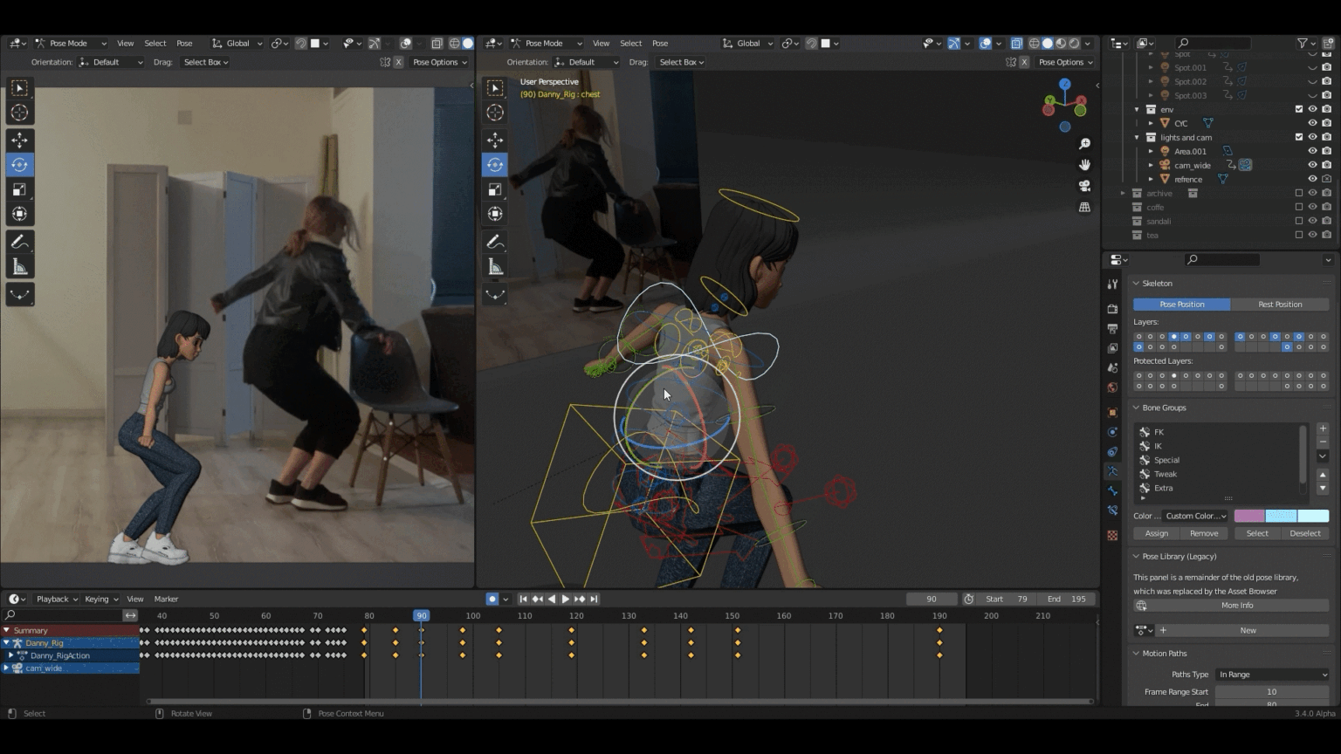
Task: Expand the Danny_RigAction channel
Action: (10, 655)
